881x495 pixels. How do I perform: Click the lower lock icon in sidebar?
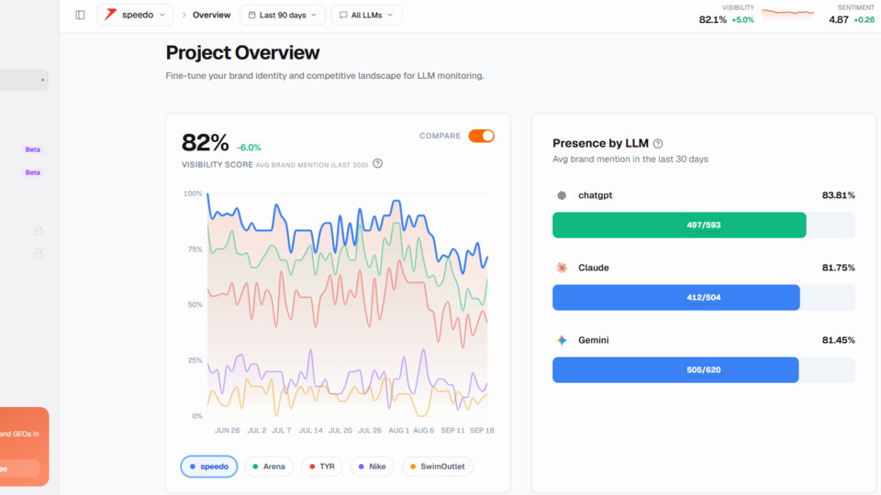39,254
